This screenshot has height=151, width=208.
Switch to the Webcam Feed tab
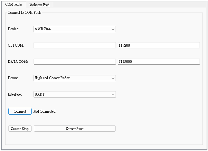tap(39, 5)
